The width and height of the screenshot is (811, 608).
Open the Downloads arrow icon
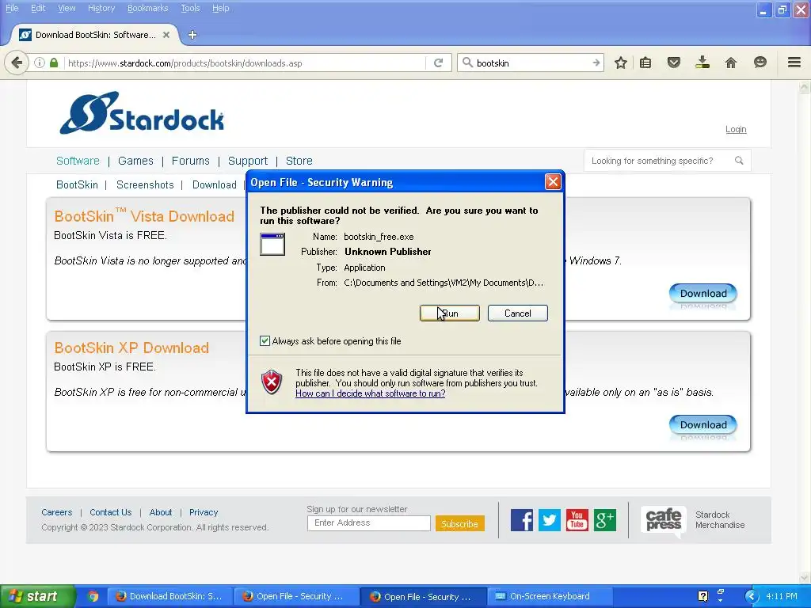point(702,63)
